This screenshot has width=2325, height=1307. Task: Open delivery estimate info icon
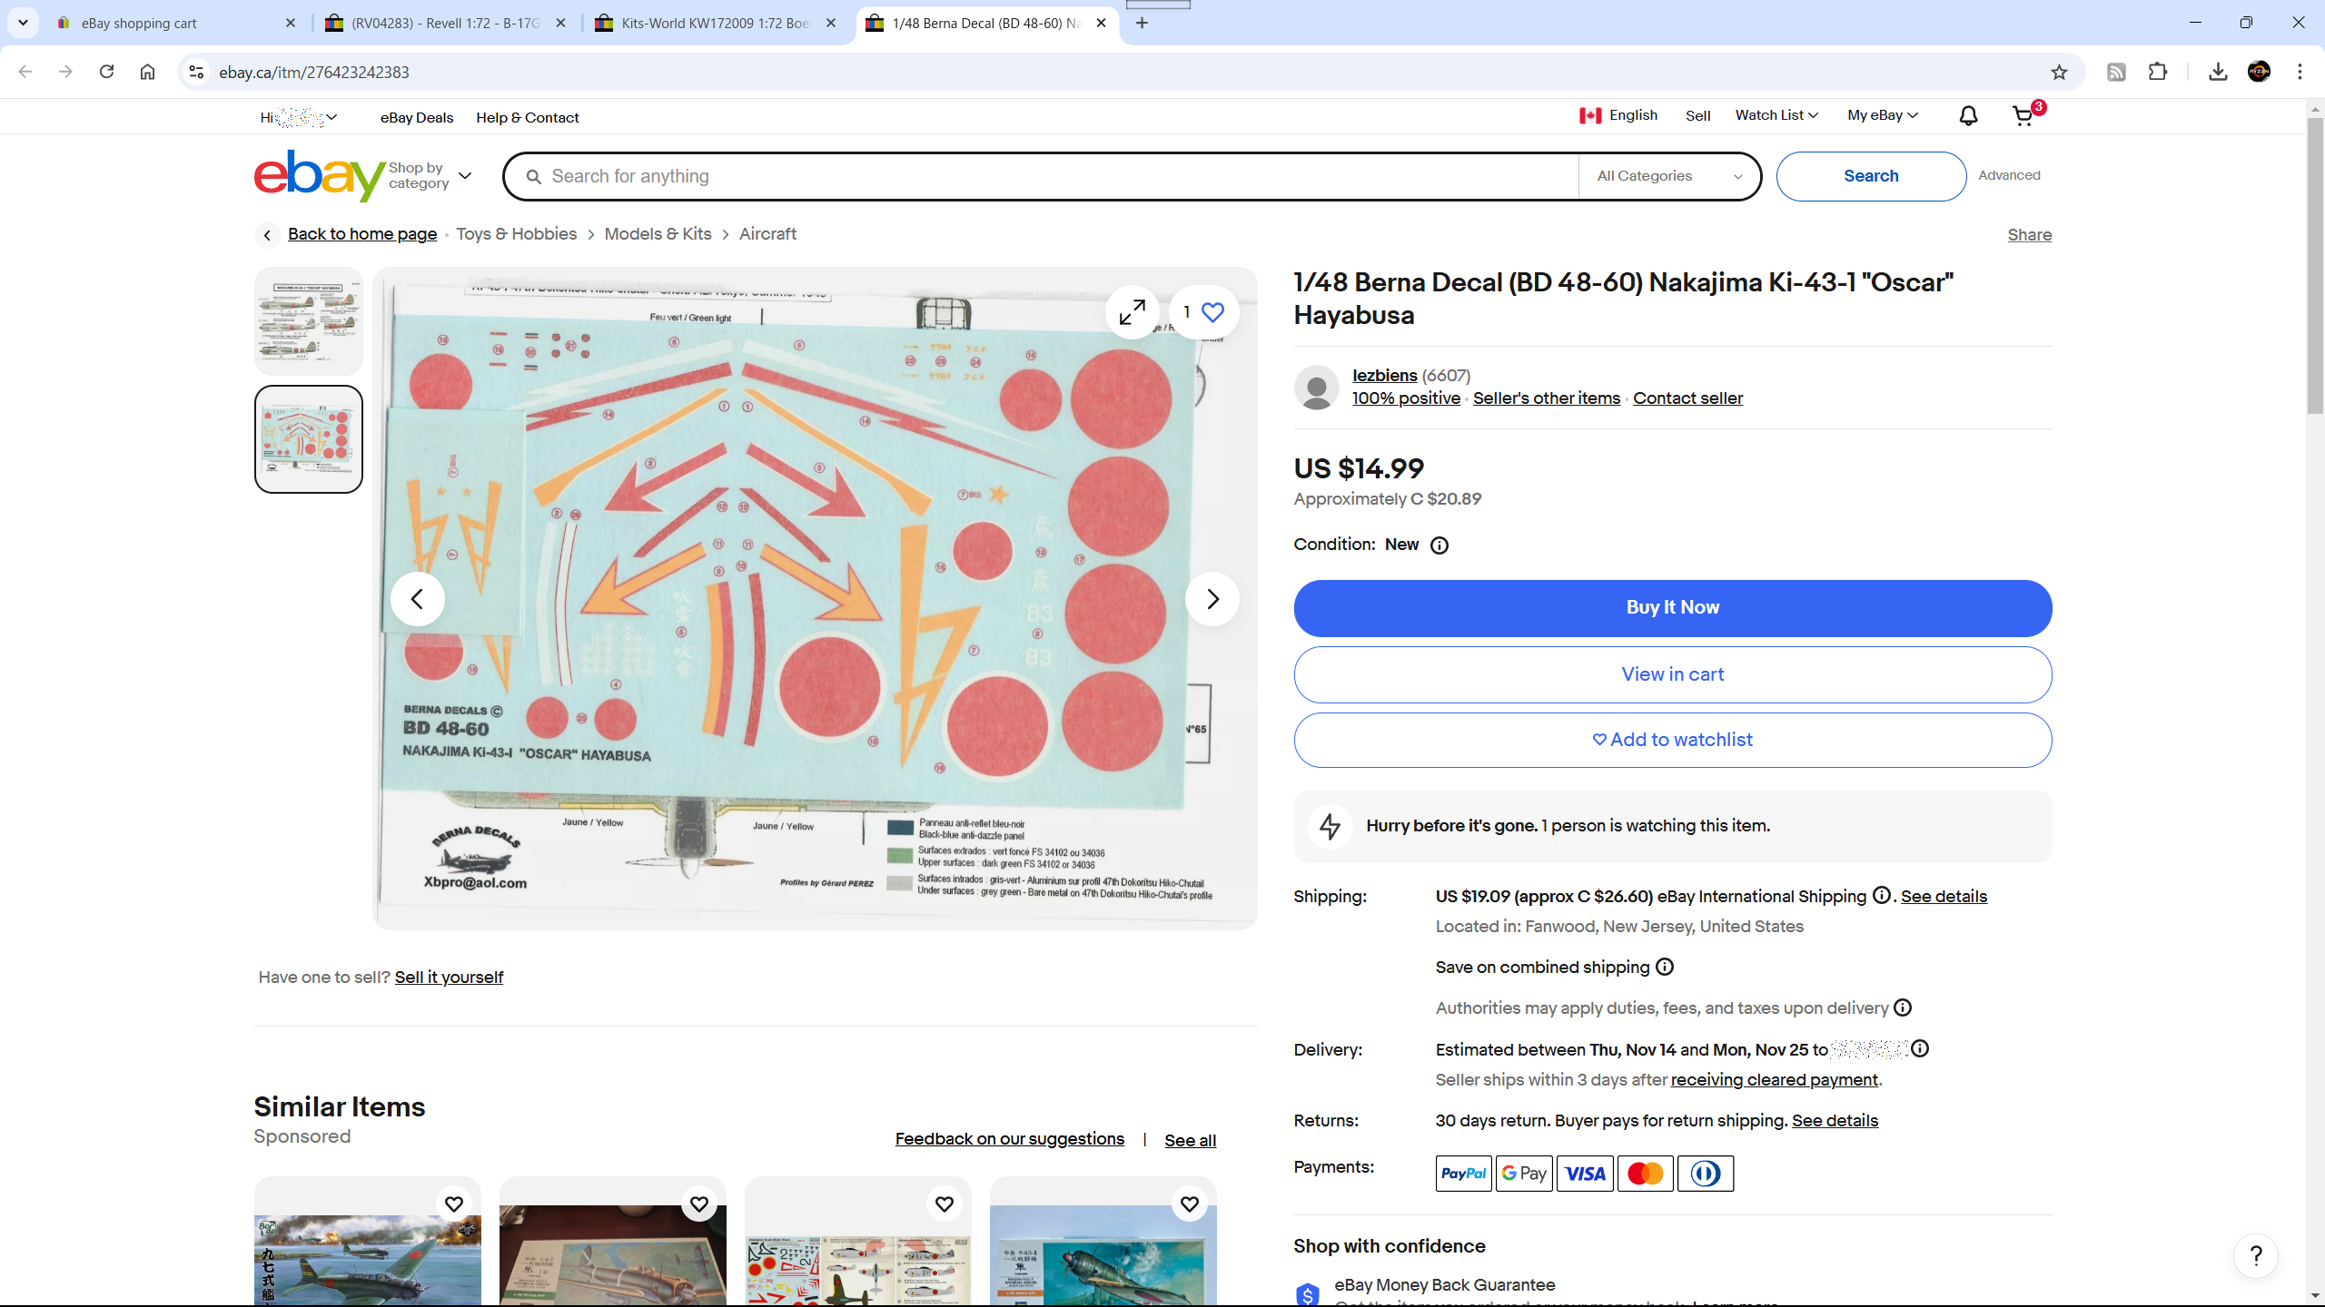1920,1048
